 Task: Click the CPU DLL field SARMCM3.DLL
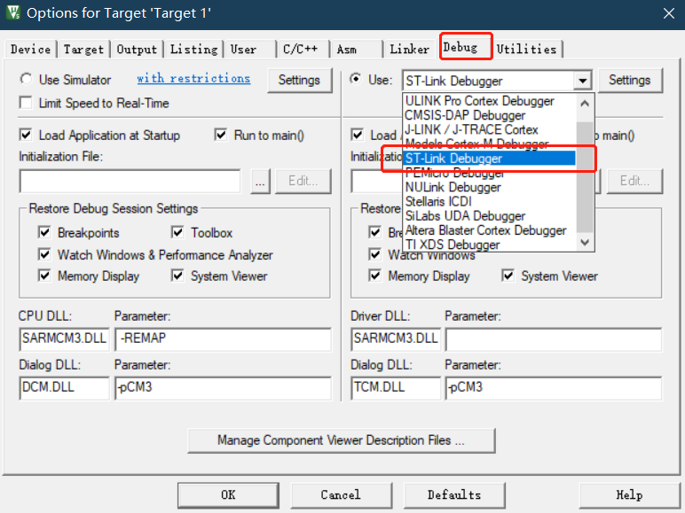64,339
